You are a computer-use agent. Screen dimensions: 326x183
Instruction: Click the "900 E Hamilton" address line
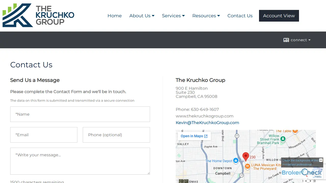(192, 88)
